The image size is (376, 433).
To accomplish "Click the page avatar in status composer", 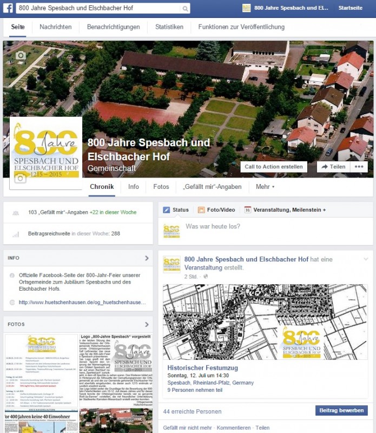I will [171, 231].
